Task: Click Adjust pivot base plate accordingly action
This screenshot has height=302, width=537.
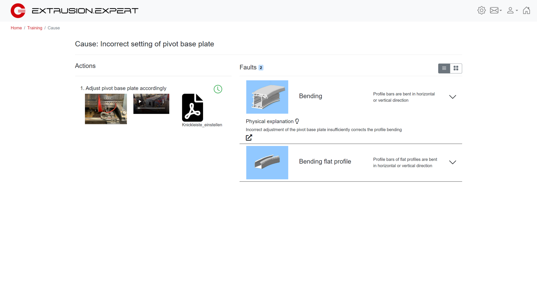Action: point(126,88)
